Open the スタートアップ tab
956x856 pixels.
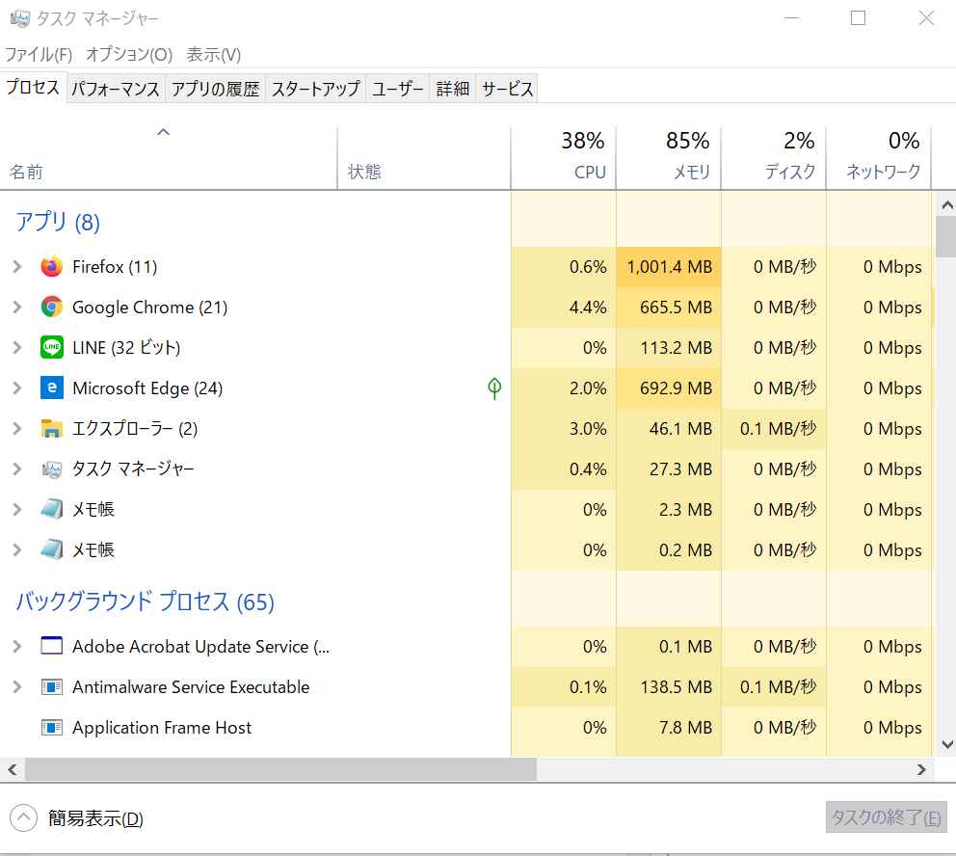click(x=315, y=89)
